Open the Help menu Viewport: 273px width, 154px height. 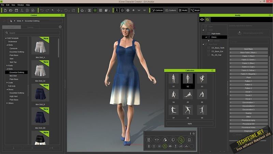(x=28, y=5)
